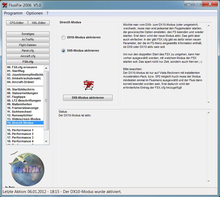Viewport: 220px width, 197px height.
Task: Select 06. Statusmeldungen list entry
Action: (x=25, y=93)
